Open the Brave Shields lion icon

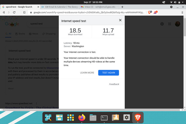coord(150,12)
